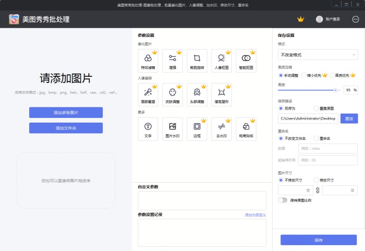Screen dimensions: 365x251
Task: Click the 参数设置记录 text box
Action: pos(202,233)
